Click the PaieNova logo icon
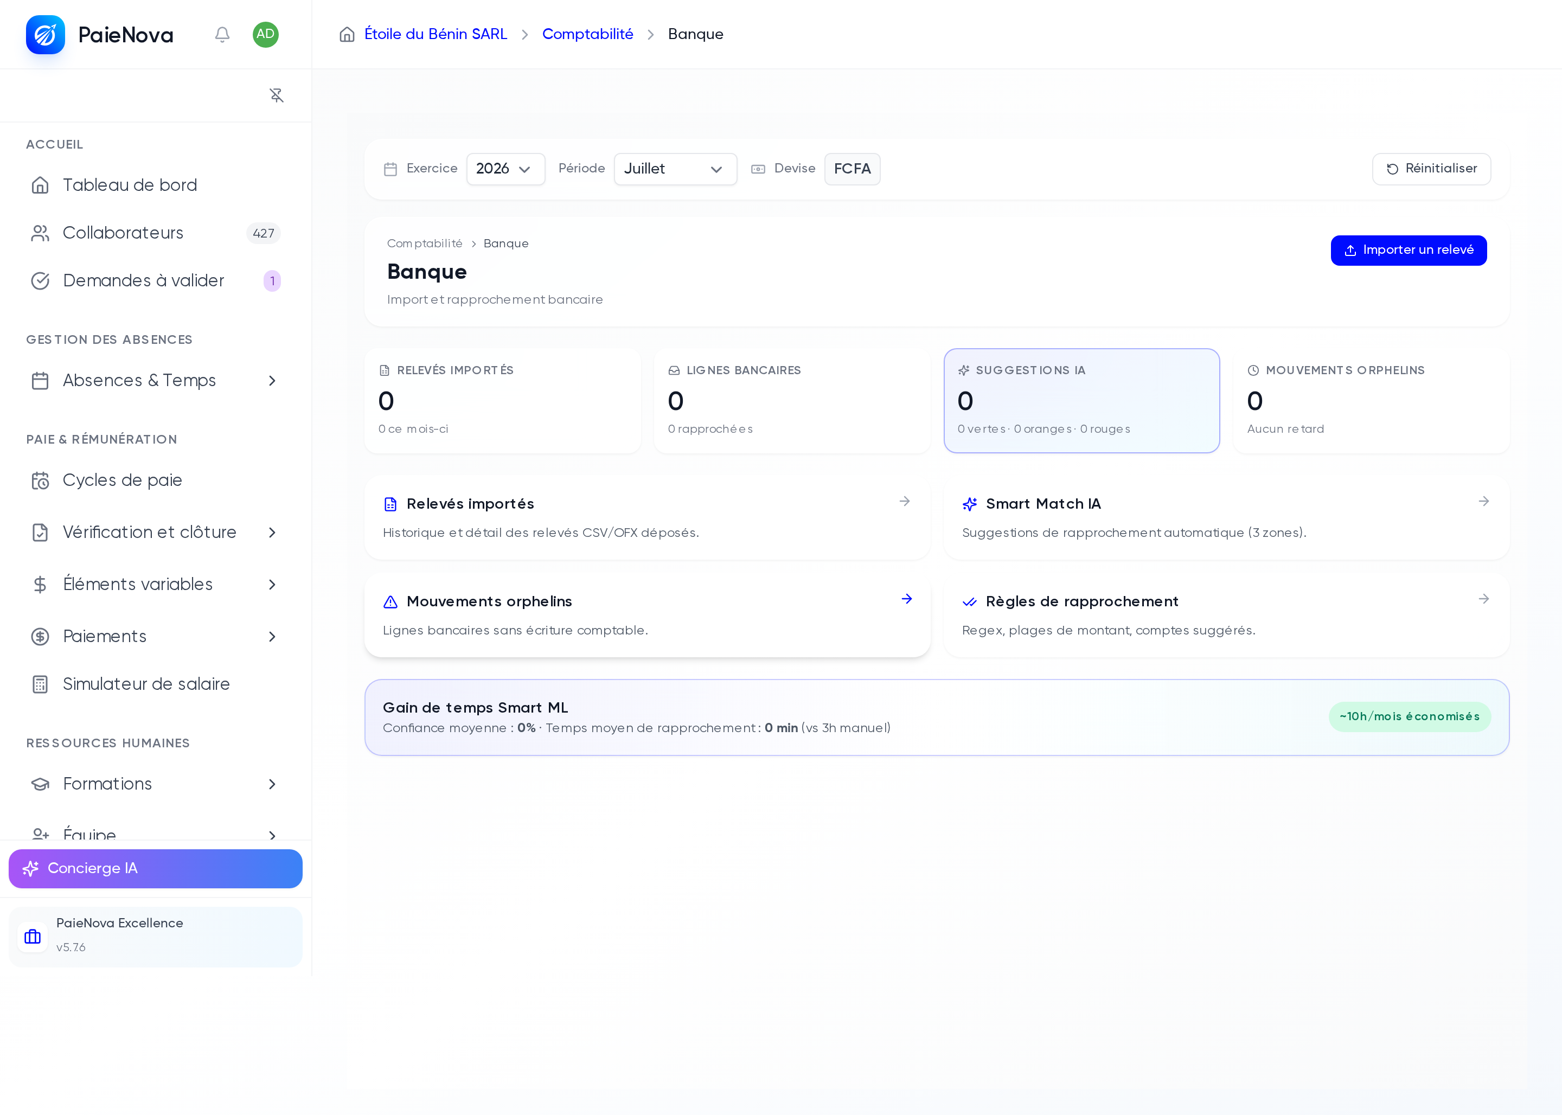 click(46, 34)
